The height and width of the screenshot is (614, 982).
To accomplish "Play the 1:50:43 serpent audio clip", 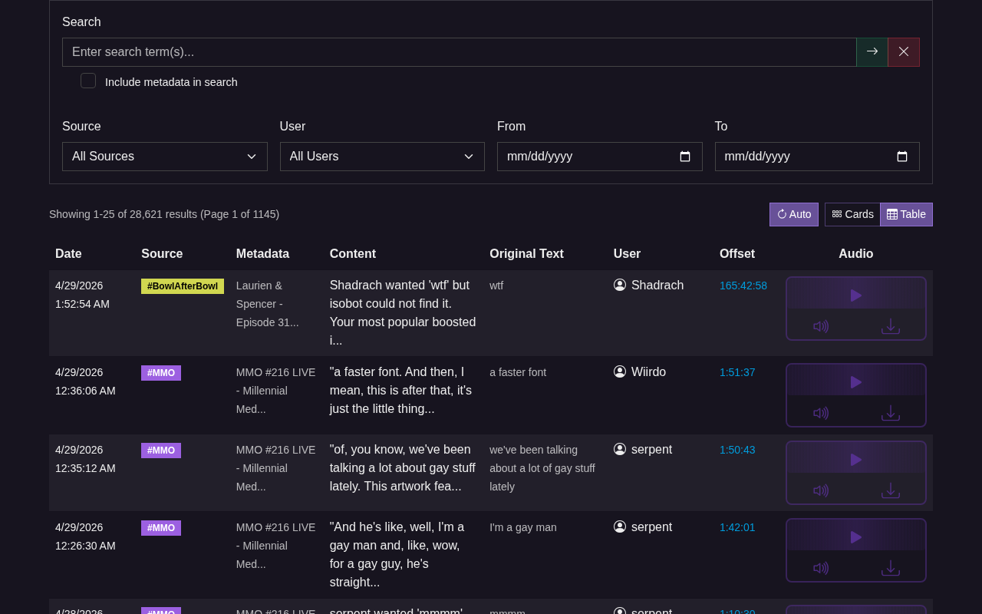I will [x=855, y=460].
